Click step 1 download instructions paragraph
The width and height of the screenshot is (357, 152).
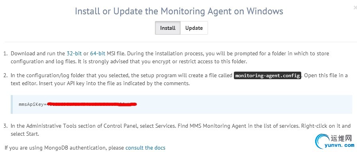(x=170, y=58)
